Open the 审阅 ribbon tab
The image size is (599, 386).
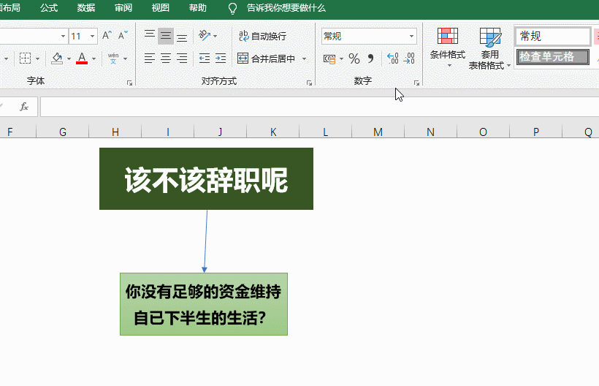click(x=123, y=8)
